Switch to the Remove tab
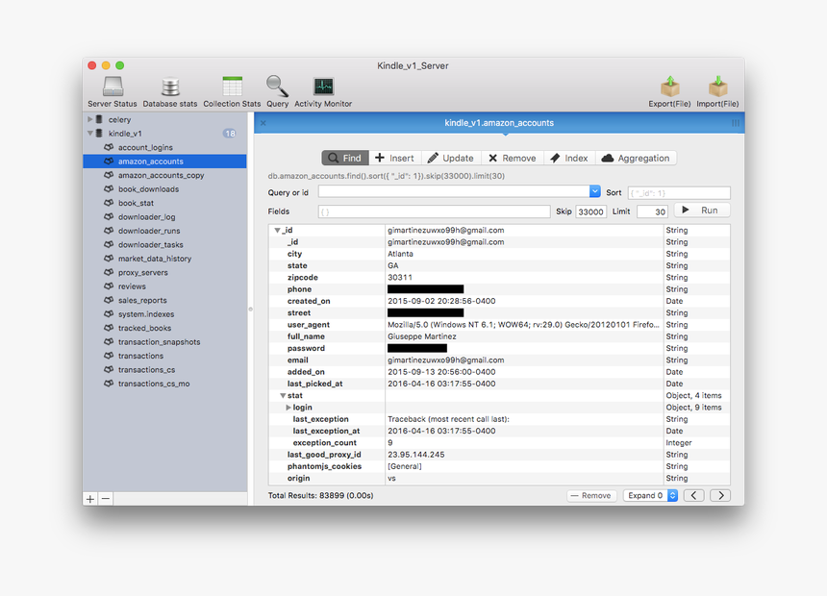827x596 pixels. [x=513, y=159]
